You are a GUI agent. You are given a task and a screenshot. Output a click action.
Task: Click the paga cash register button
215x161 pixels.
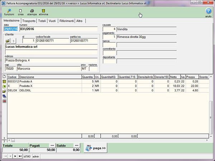[95, 148]
